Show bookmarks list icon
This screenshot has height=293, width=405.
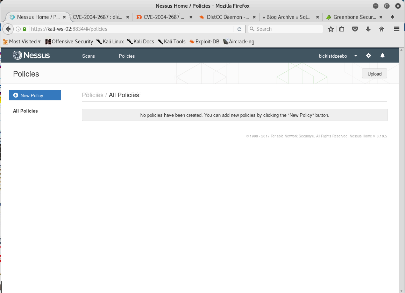tap(342, 29)
